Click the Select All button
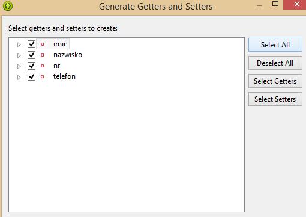This screenshot has width=306, height=217. point(275,45)
